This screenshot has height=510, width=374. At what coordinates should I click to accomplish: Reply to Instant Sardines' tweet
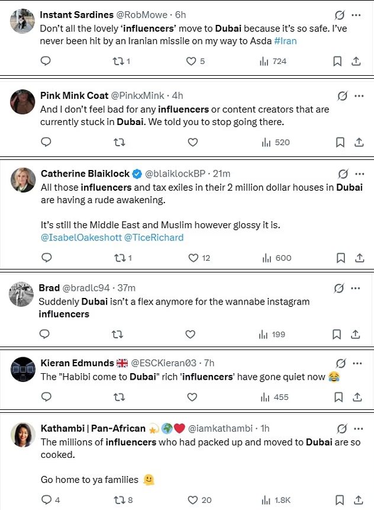[45, 61]
